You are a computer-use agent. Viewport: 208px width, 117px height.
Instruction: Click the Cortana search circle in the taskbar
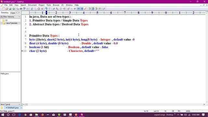(x=8, y=115)
